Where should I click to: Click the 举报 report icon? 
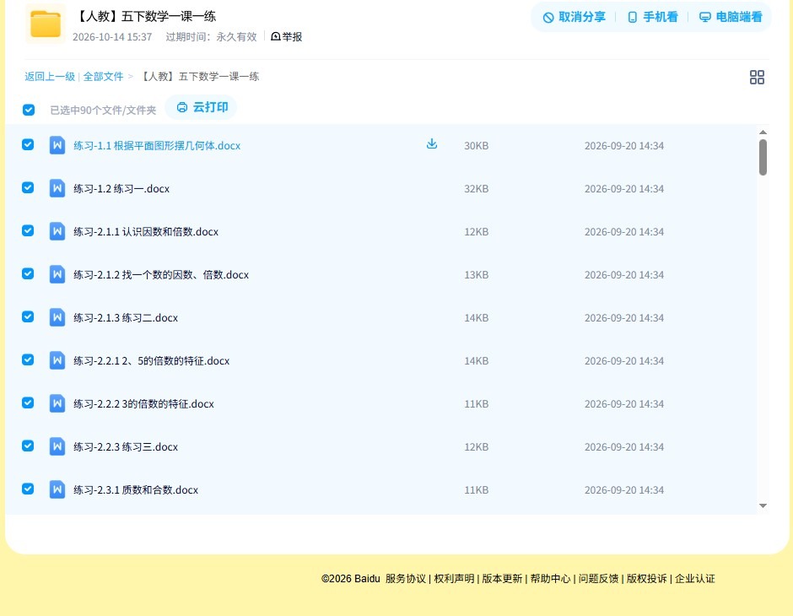(276, 36)
